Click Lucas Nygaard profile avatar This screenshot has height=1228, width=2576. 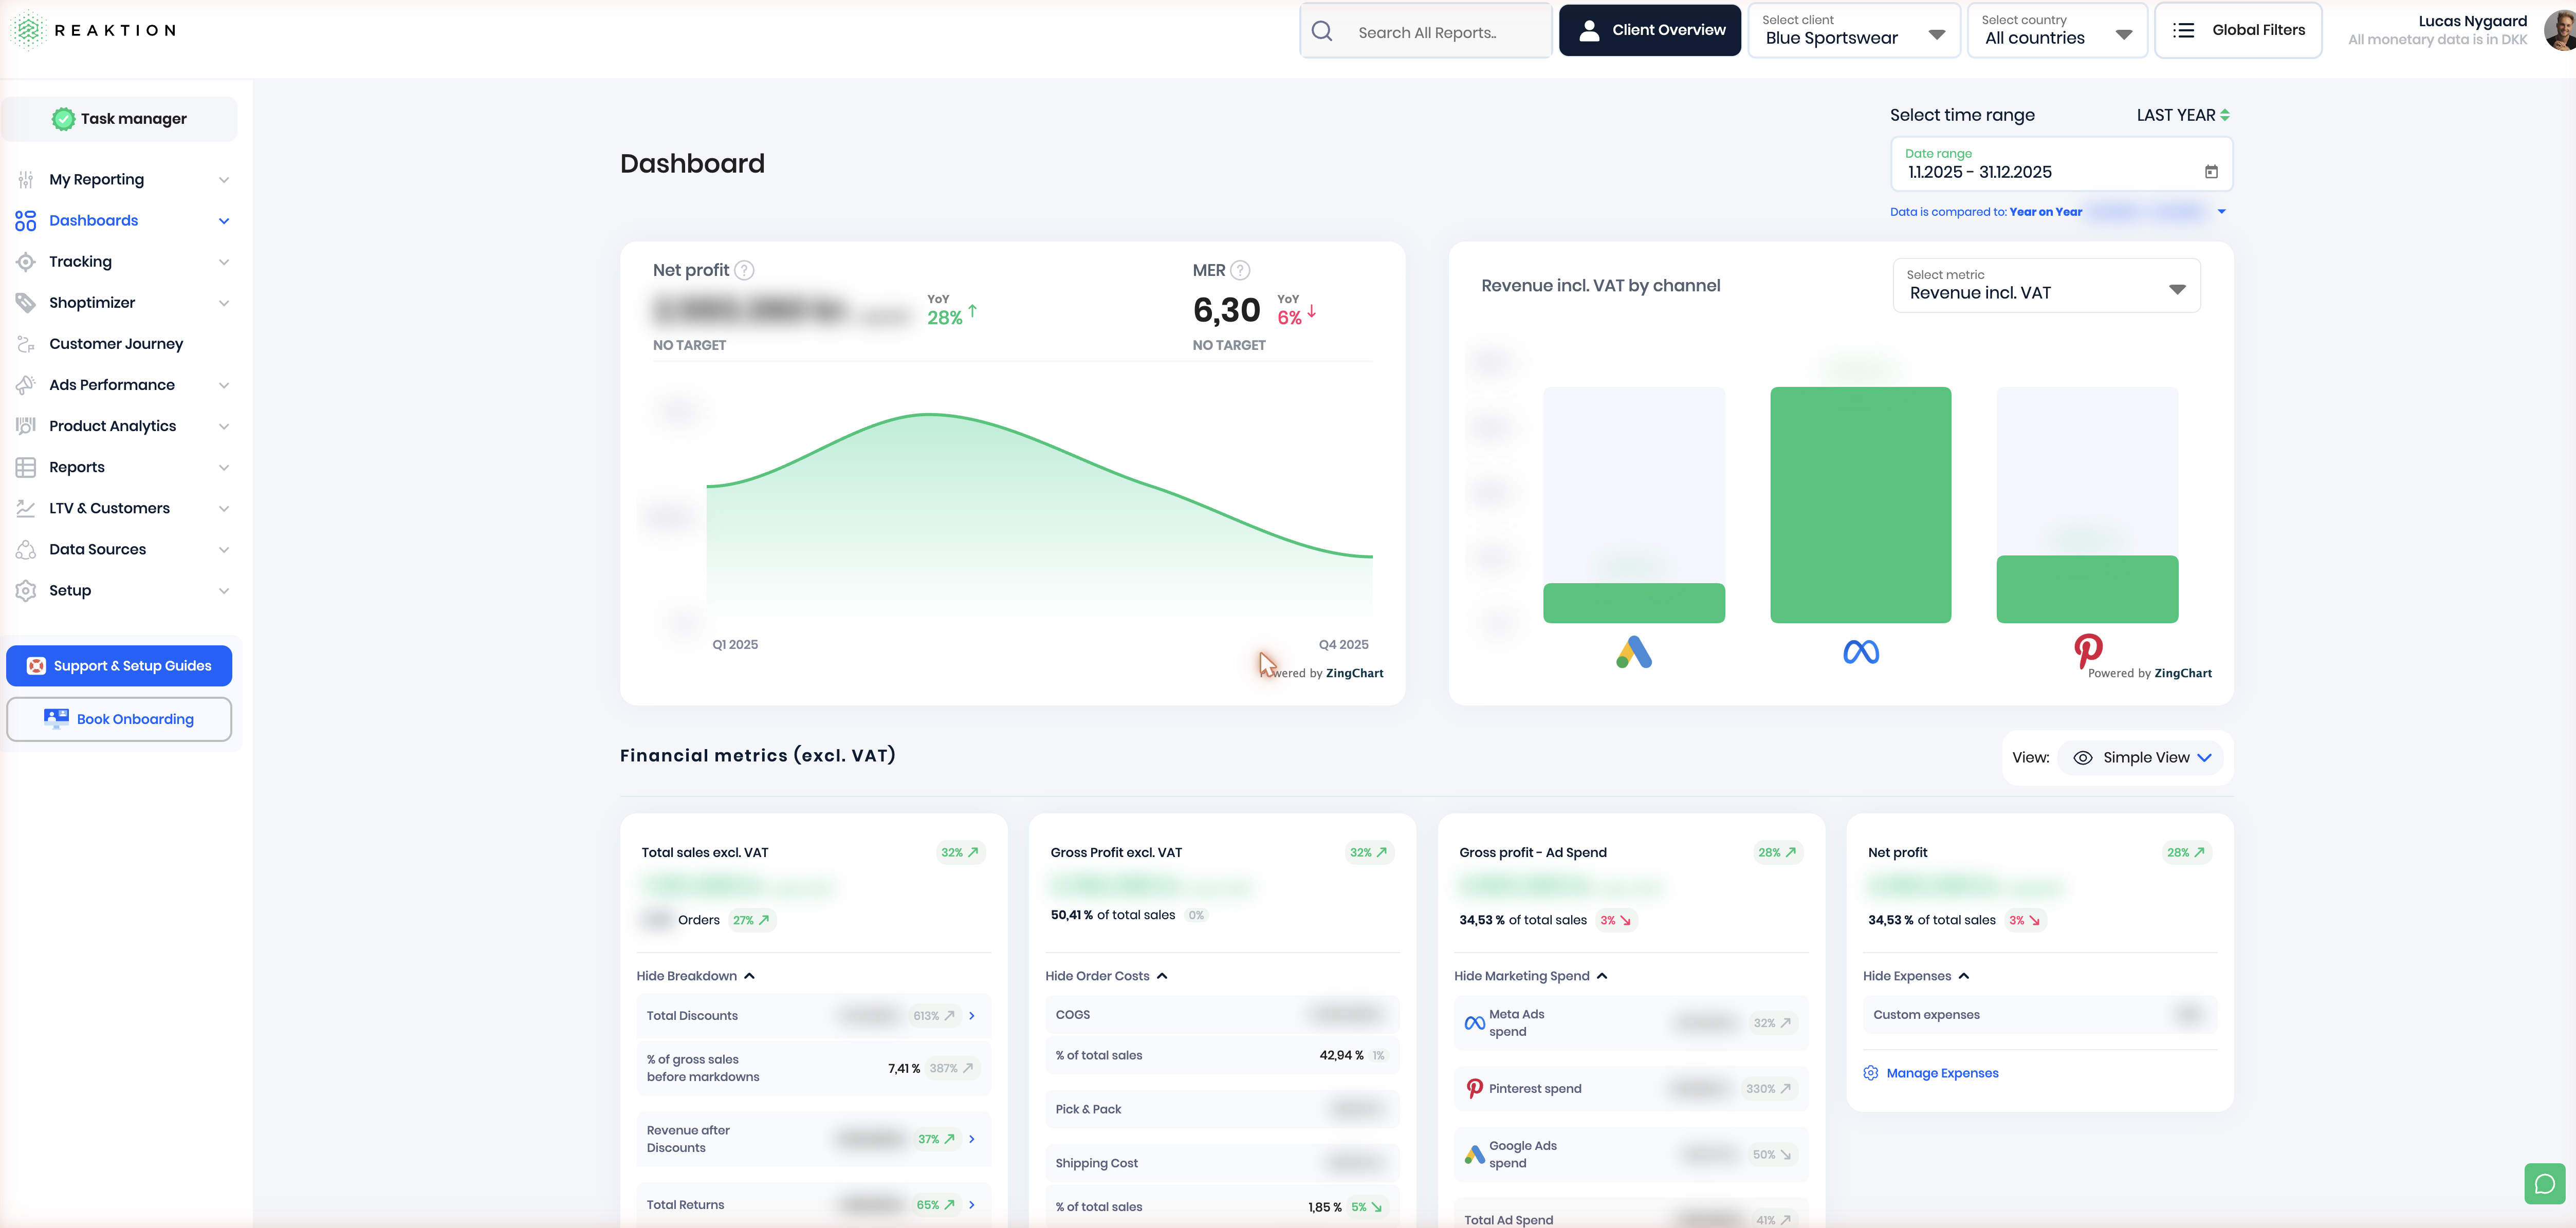tap(2561, 30)
